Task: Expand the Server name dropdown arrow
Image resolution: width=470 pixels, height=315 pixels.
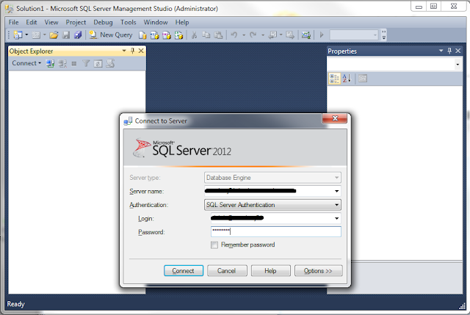Action: 336,191
